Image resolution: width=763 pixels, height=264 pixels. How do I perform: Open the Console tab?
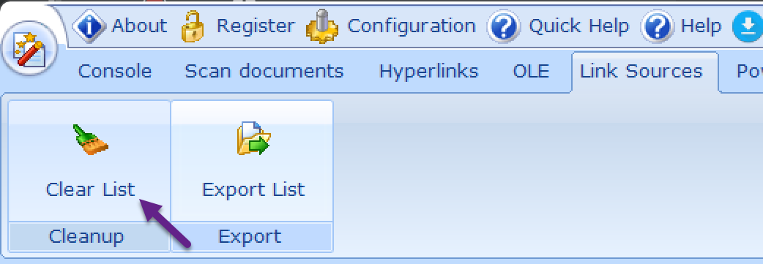click(115, 72)
